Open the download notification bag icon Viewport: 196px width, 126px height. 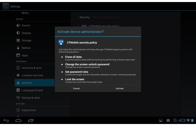[x=168, y=120]
